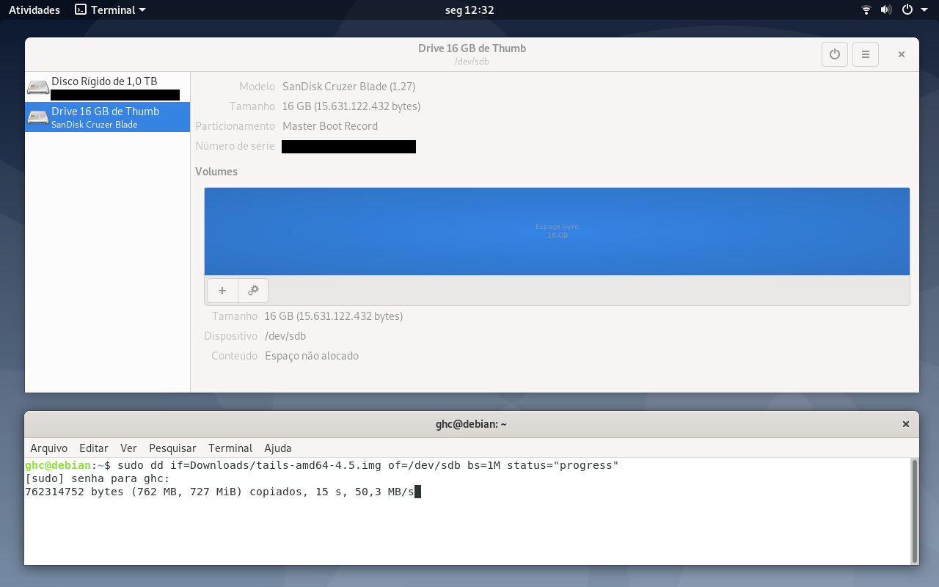Open the system power menu icon
This screenshot has width=939, height=587.
[x=907, y=10]
